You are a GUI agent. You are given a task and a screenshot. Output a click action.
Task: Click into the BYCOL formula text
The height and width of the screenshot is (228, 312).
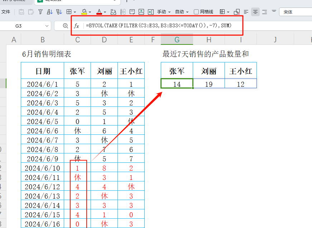point(159,25)
